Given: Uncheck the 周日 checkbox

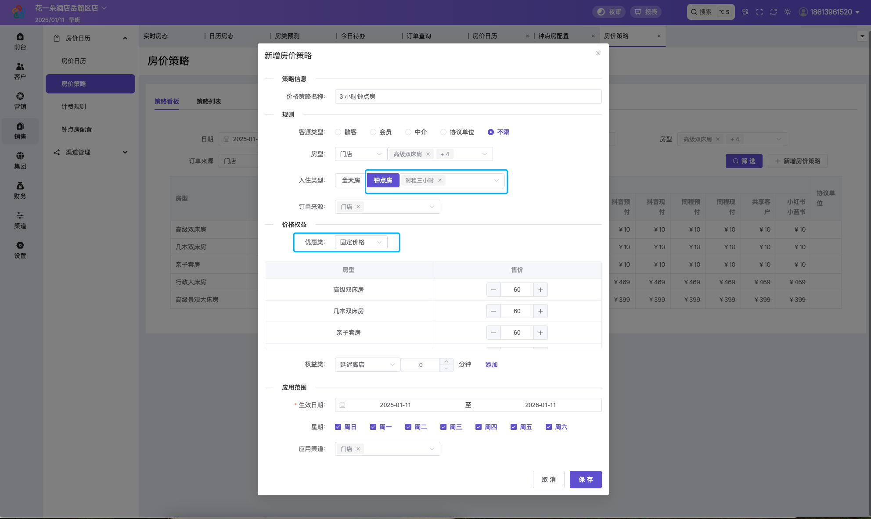Looking at the screenshot, I should click(x=338, y=427).
